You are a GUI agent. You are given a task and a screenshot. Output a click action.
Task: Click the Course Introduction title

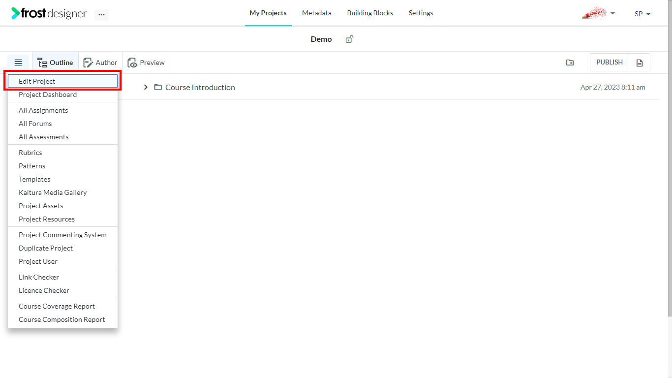click(x=200, y=87)
